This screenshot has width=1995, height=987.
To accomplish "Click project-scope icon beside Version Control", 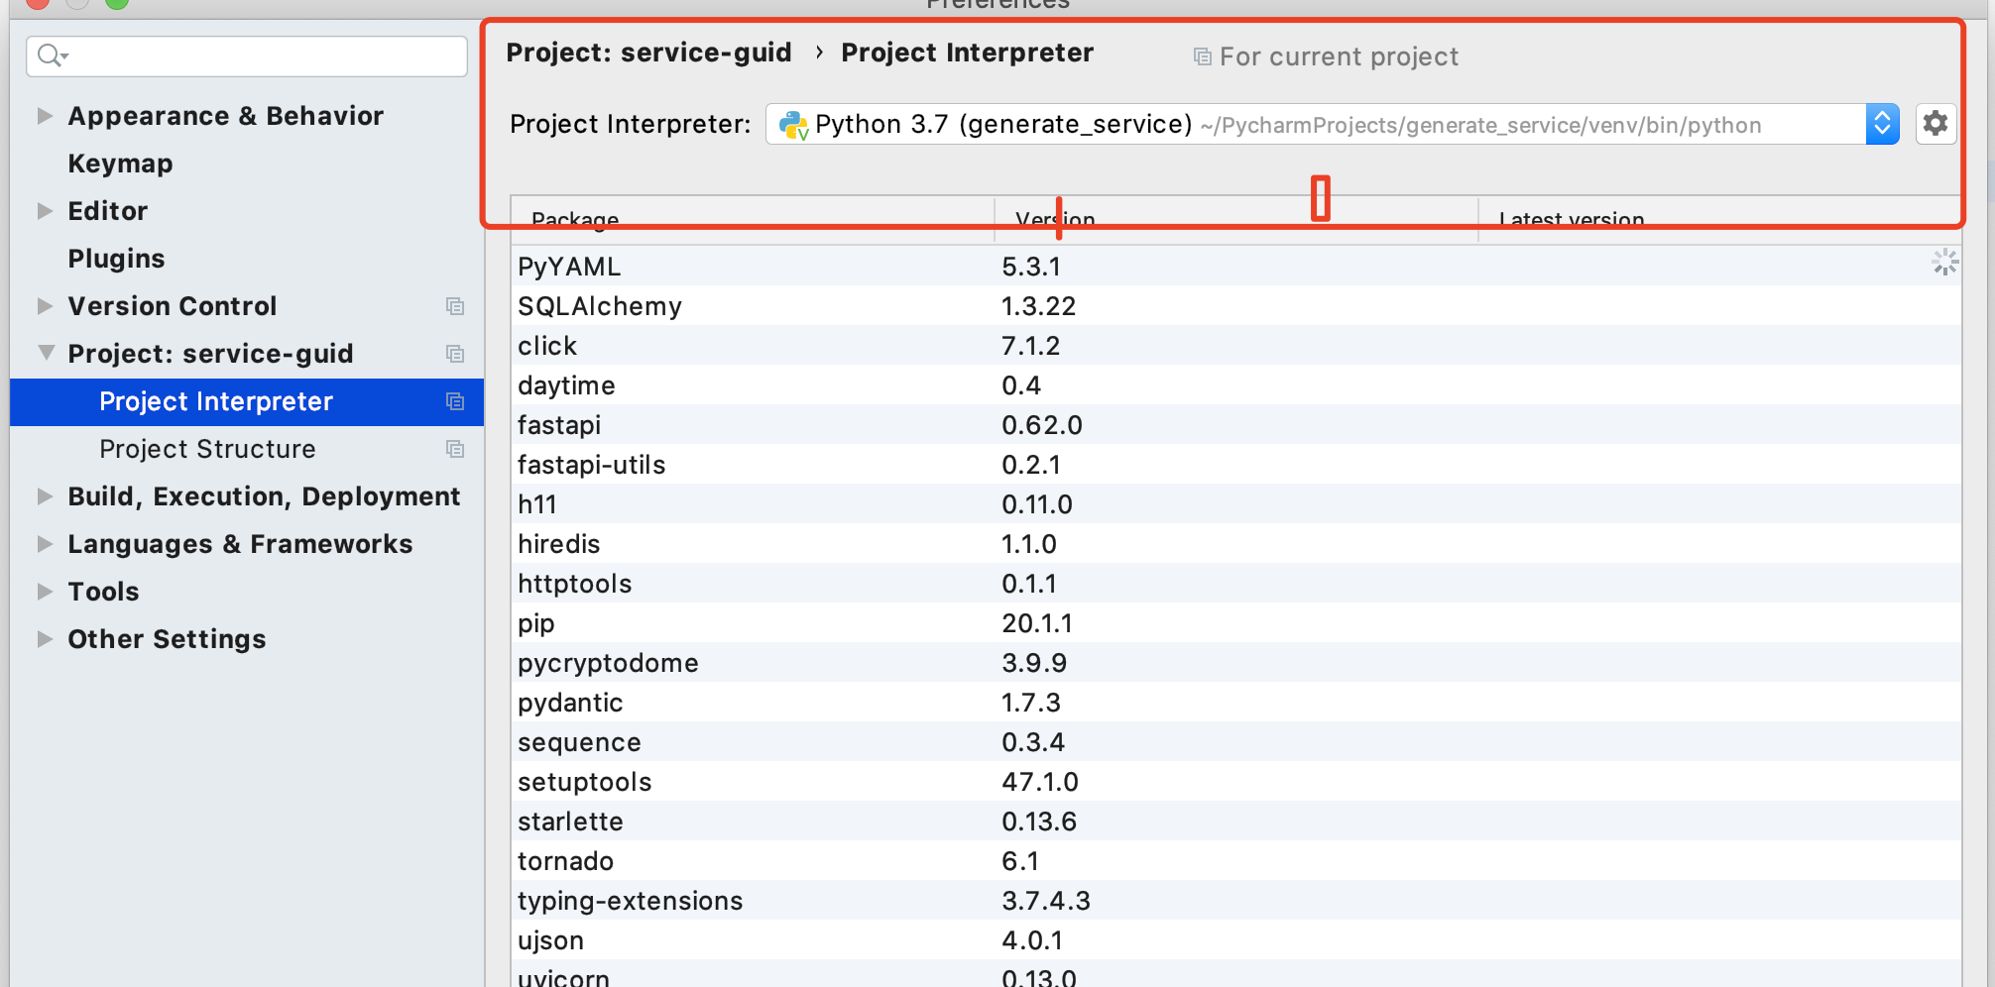I will tap(455, 306).
